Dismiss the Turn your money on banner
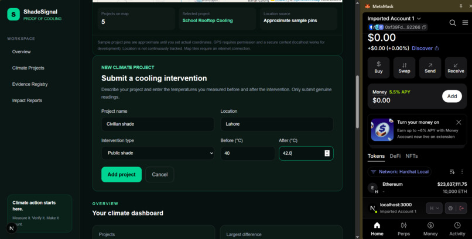The image size is (472, 239). tap(459, 122)
